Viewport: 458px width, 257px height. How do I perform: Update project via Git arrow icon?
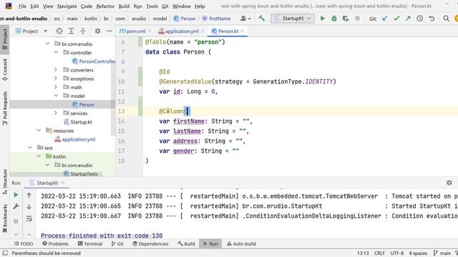(x=385, y=19)
